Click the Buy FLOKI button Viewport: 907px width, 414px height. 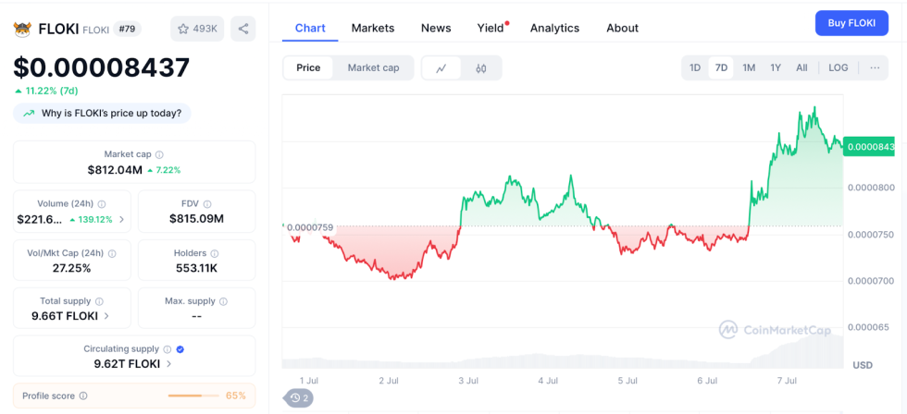point(851,23)
